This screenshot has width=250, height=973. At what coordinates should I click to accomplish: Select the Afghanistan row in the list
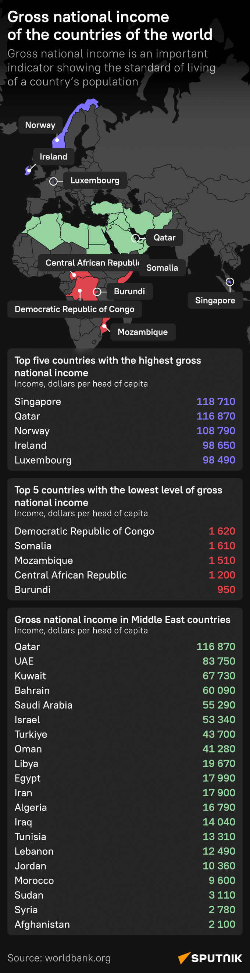pos(125,924)
